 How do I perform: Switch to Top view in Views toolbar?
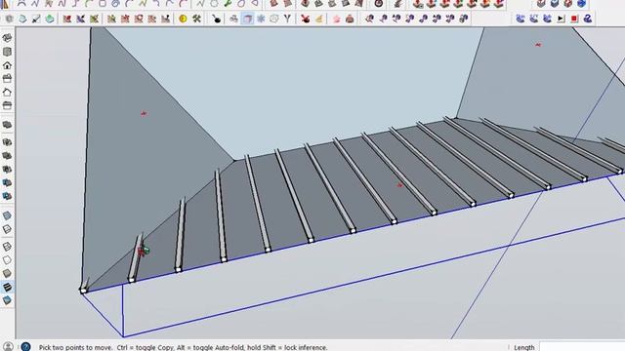tap(7, 52)
